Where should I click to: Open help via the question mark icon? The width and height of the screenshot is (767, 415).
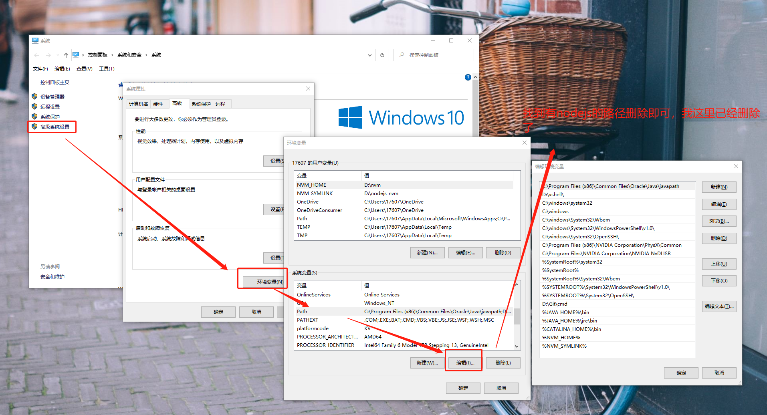(468, 77)
